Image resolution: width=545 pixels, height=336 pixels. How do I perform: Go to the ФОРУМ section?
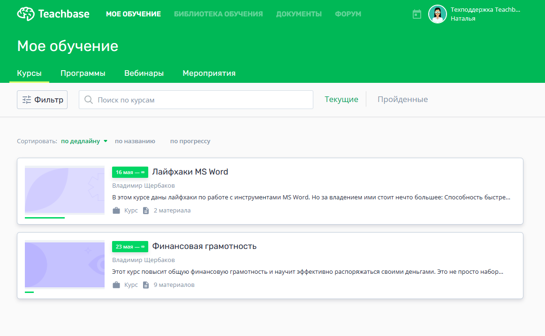pyautogui.click(x=348, y=14)
